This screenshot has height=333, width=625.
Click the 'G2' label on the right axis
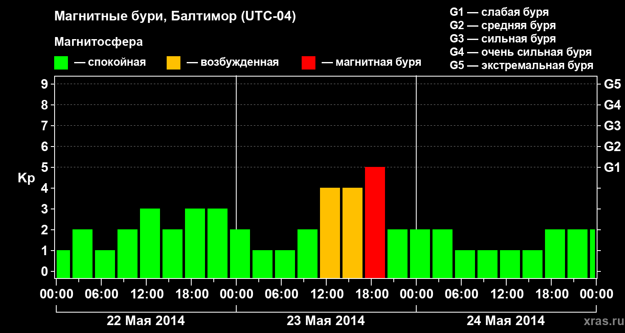pyautogui.click(x=612, y=147)
